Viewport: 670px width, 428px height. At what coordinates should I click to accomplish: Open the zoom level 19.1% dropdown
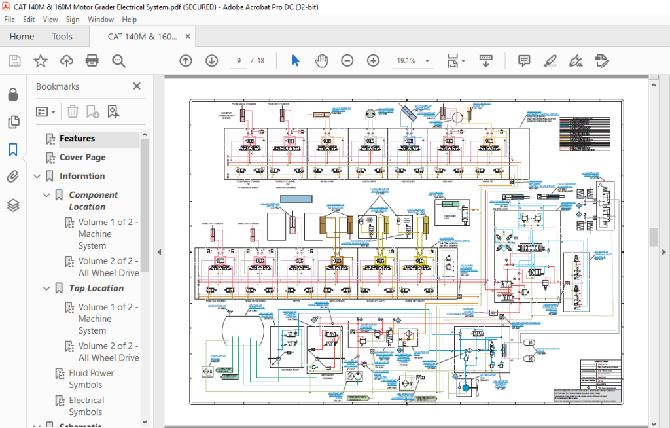(427, 61)
